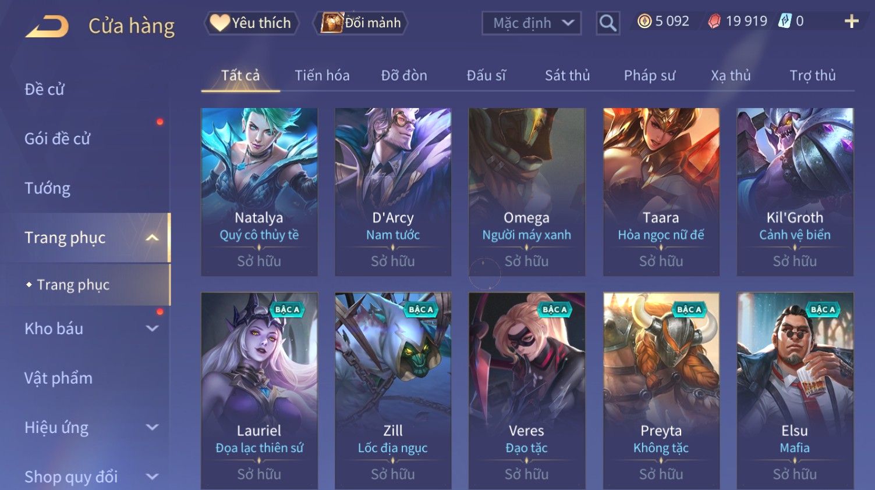The height and width of the screenshot is (490, 875).
Task: Click the blue voucher currency icon
Action: [785, 22]
